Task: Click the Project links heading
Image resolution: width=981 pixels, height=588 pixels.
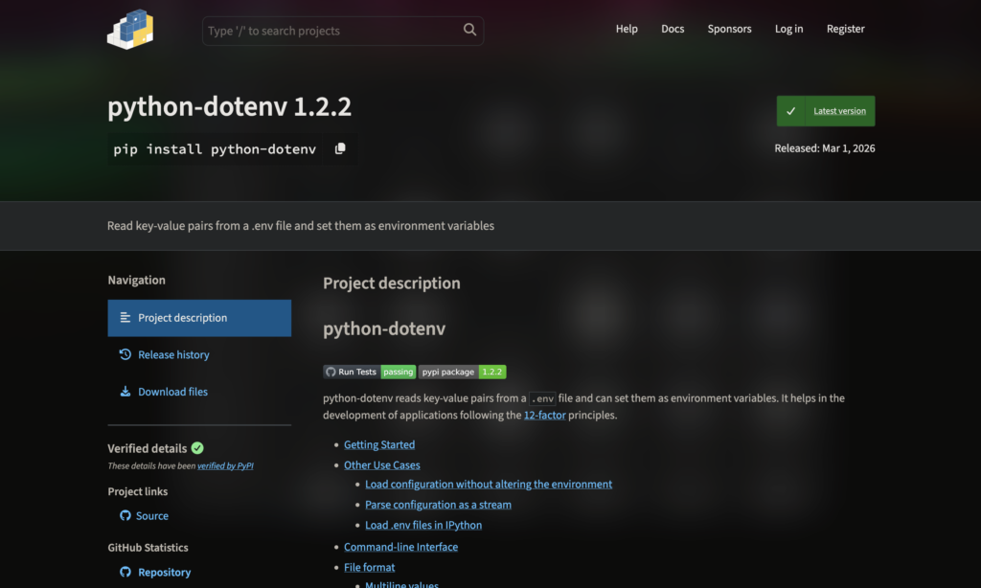Action: click(138, 491)
